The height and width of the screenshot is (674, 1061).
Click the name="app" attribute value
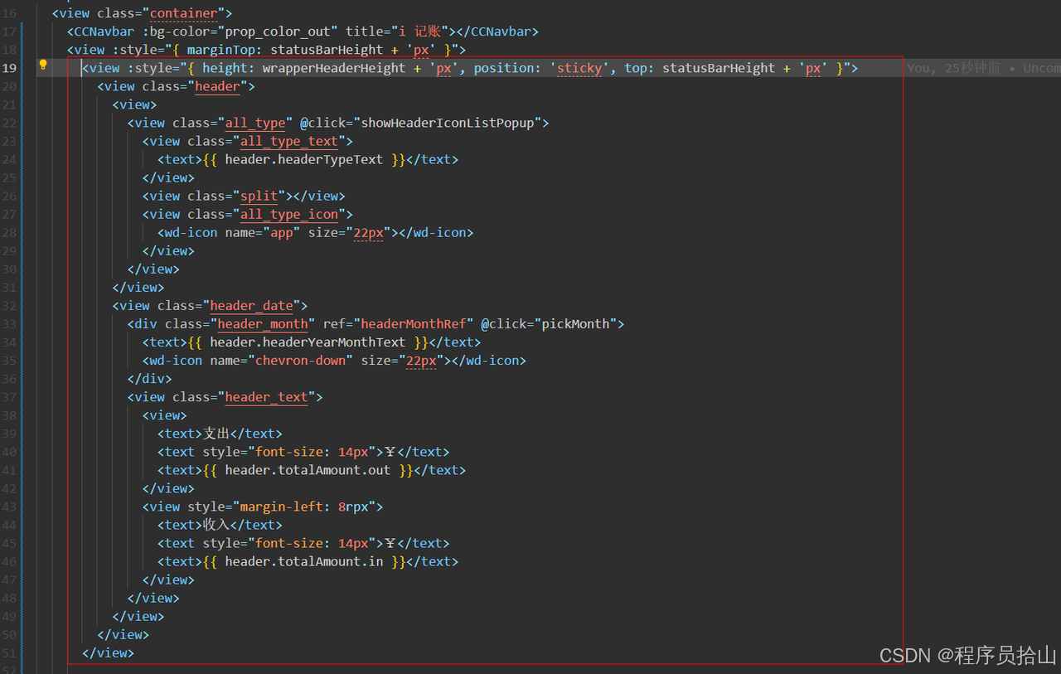tap(282, 232)
